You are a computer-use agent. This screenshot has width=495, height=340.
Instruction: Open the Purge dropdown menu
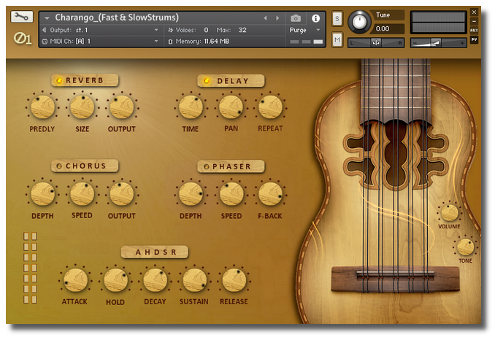click(x=305, y=30)
